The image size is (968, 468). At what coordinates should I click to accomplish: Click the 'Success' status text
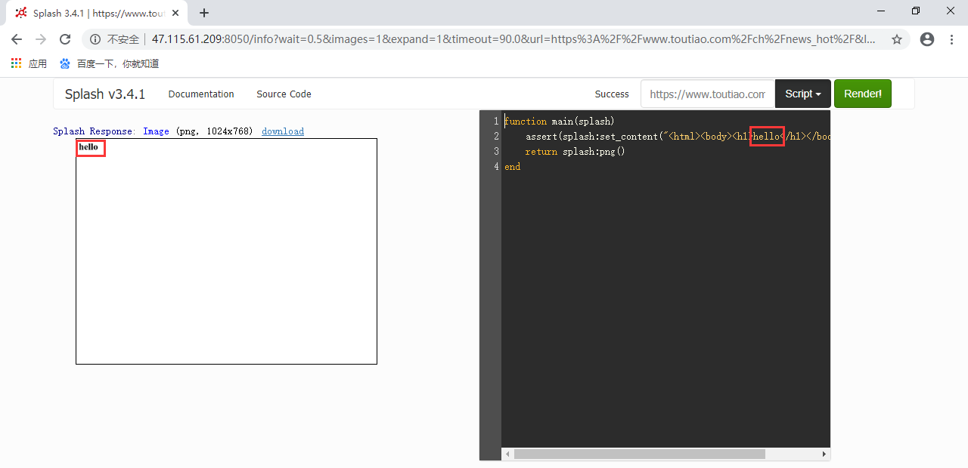(x=612, y=94)
